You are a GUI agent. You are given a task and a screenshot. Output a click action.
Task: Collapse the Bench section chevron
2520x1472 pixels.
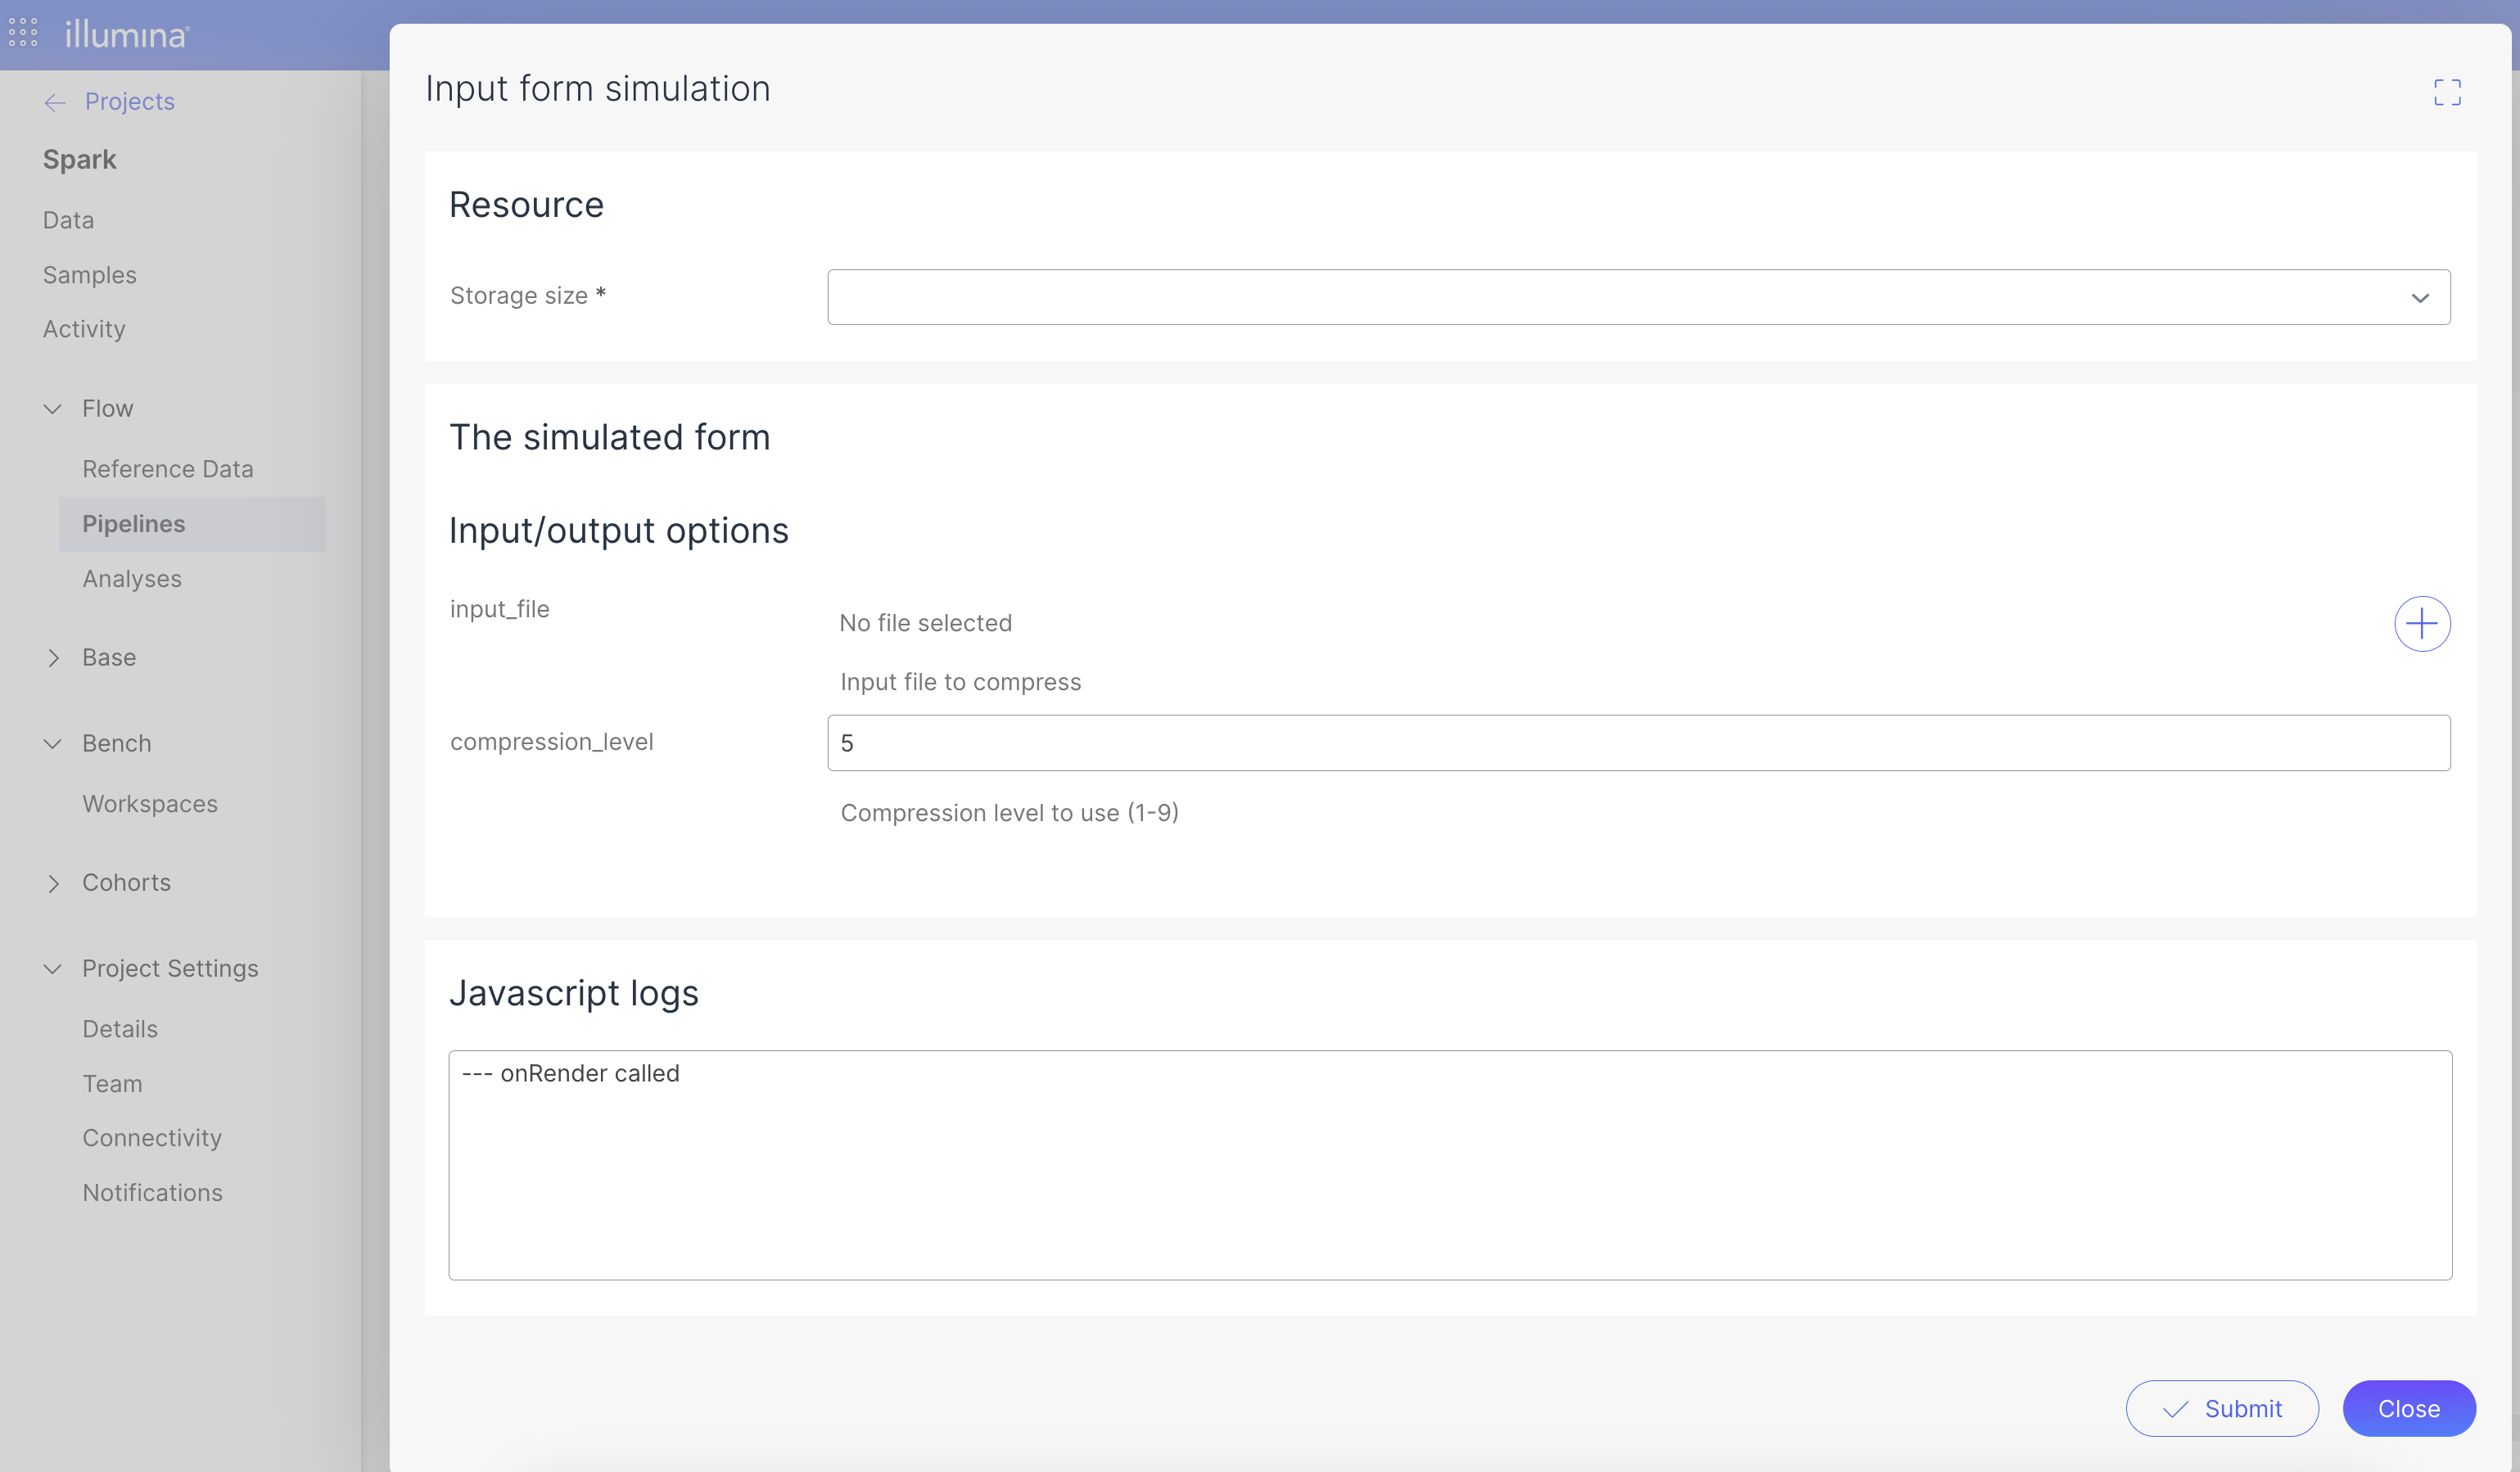[x=53, y=744]
